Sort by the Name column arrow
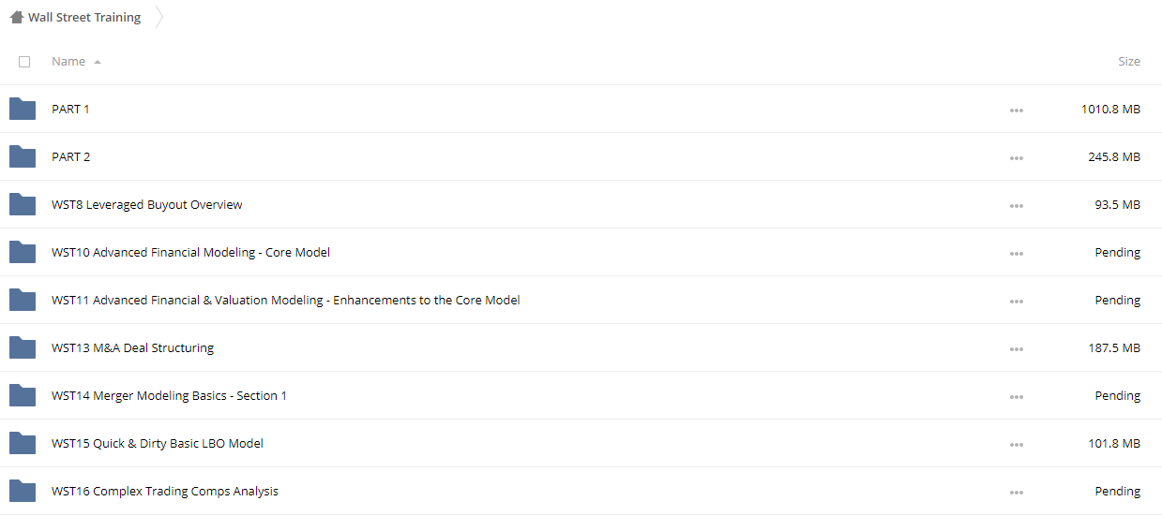This screenshot has width=1162, height=516. (98, 62)
